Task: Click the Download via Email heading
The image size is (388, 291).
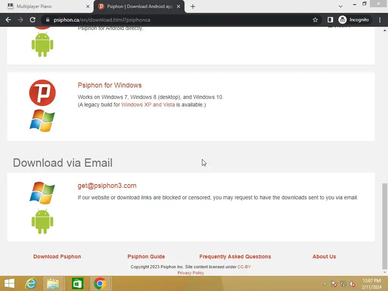Action: (63, 163)
